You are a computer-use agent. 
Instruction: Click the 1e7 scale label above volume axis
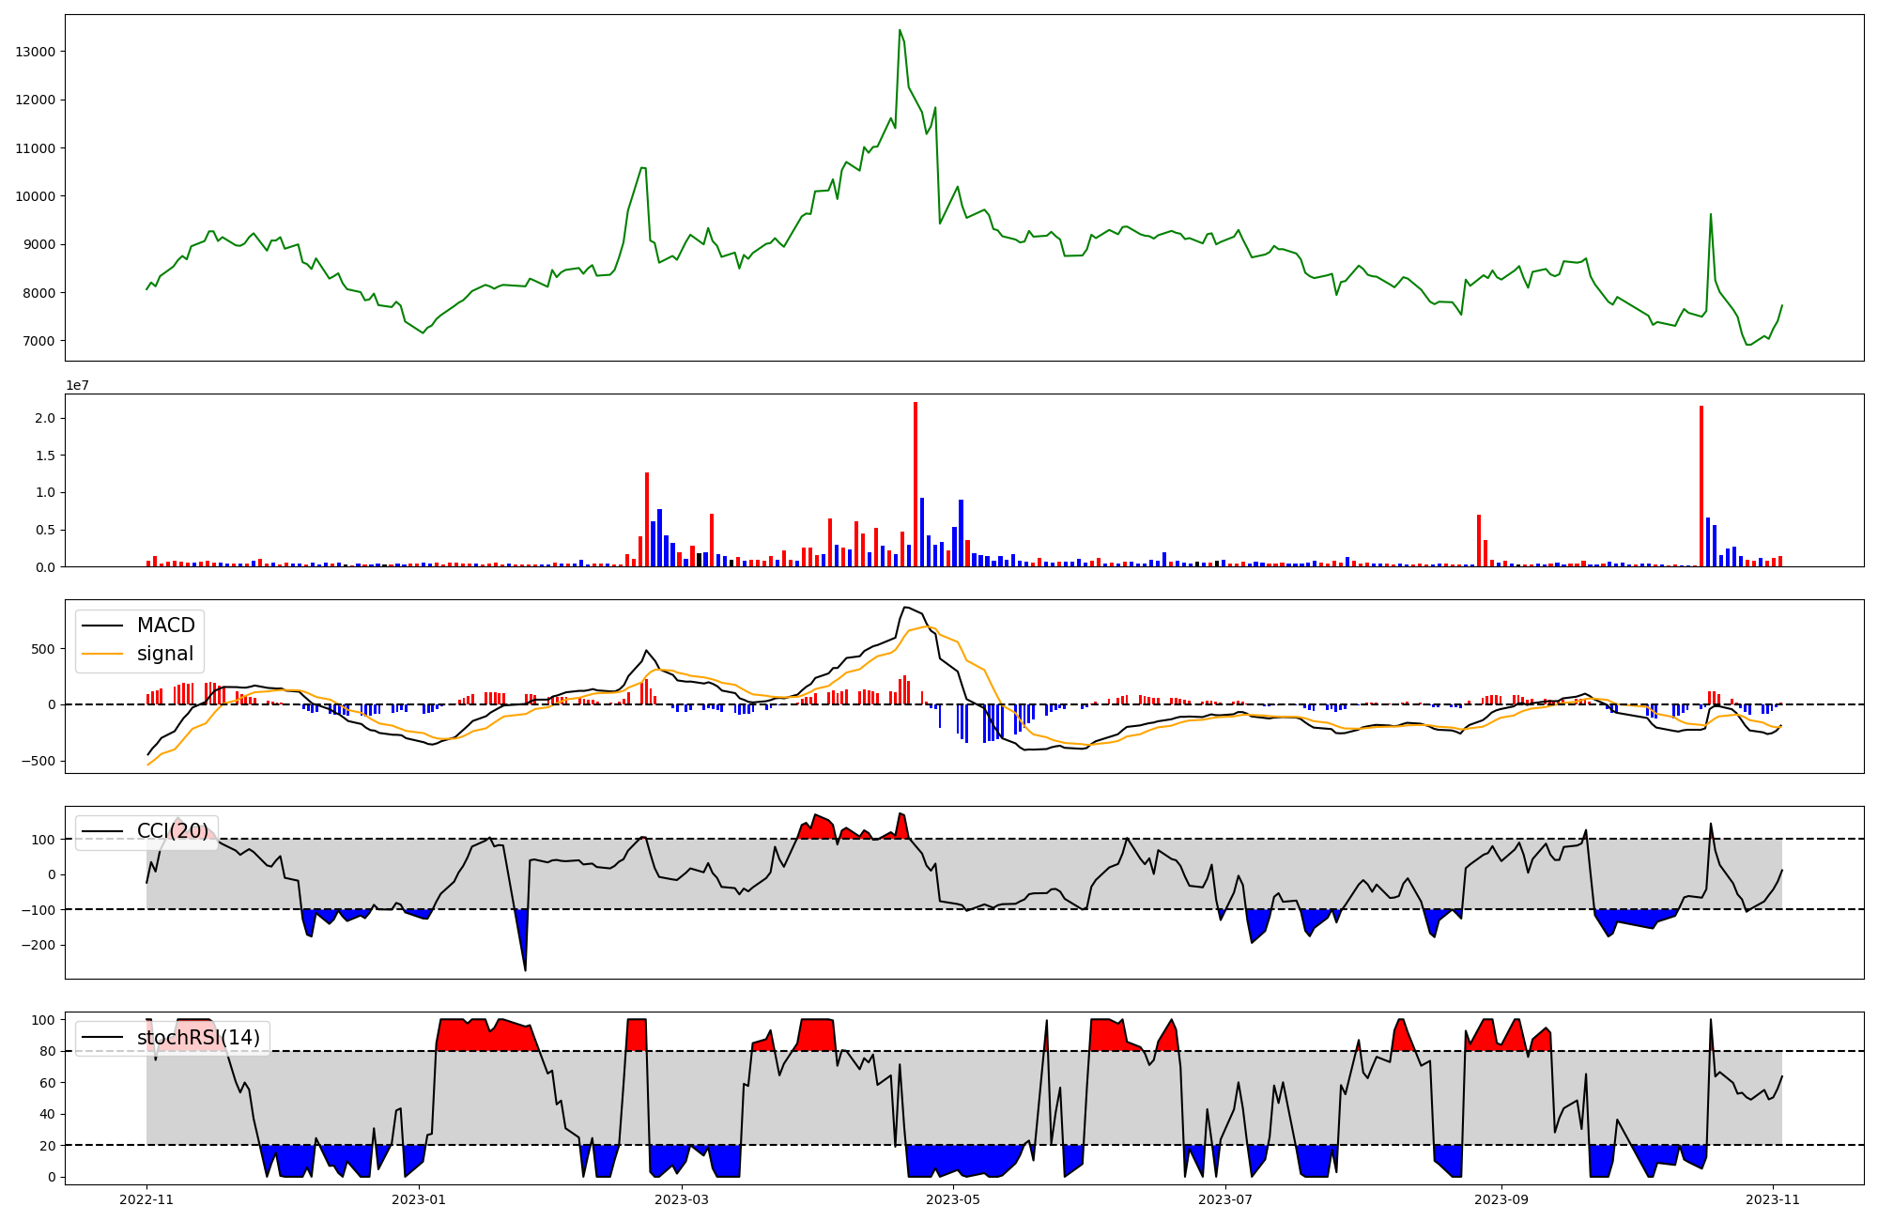pyautogui.click(x=77, y=385)
